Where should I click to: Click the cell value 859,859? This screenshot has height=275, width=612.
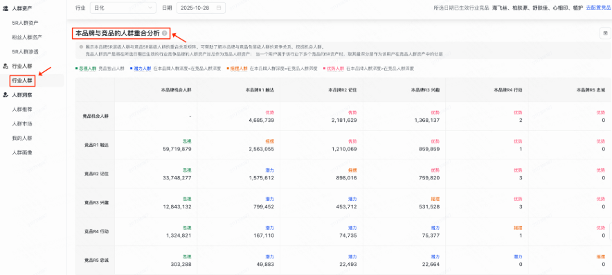(x=429, y=149)
